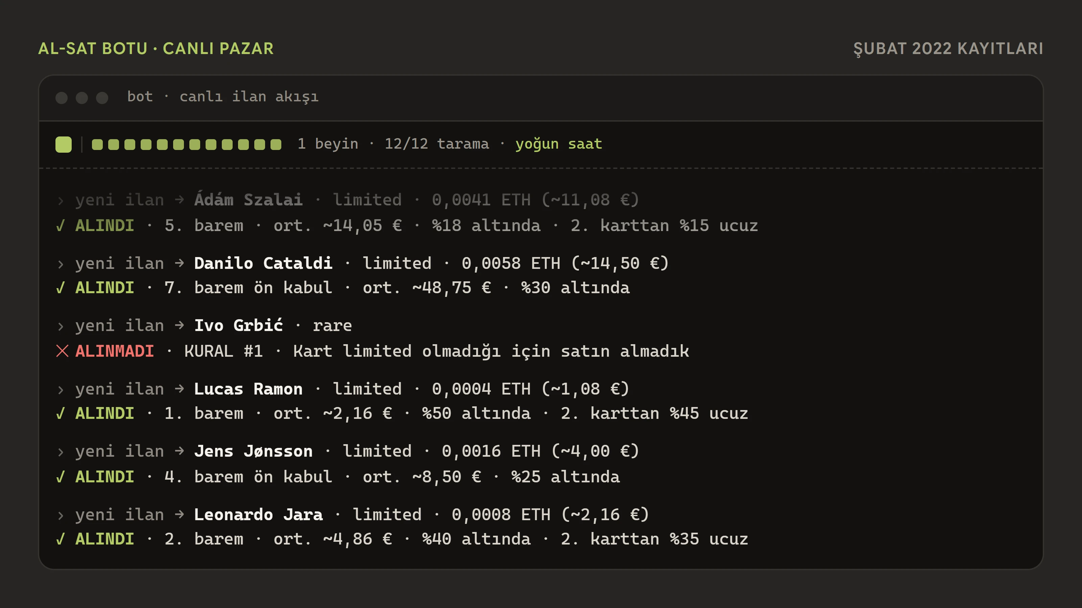Click the checkmark on Jens Jønsson ALINDI line
This screenshot has width=1082, height=608.
coord(61,477)
